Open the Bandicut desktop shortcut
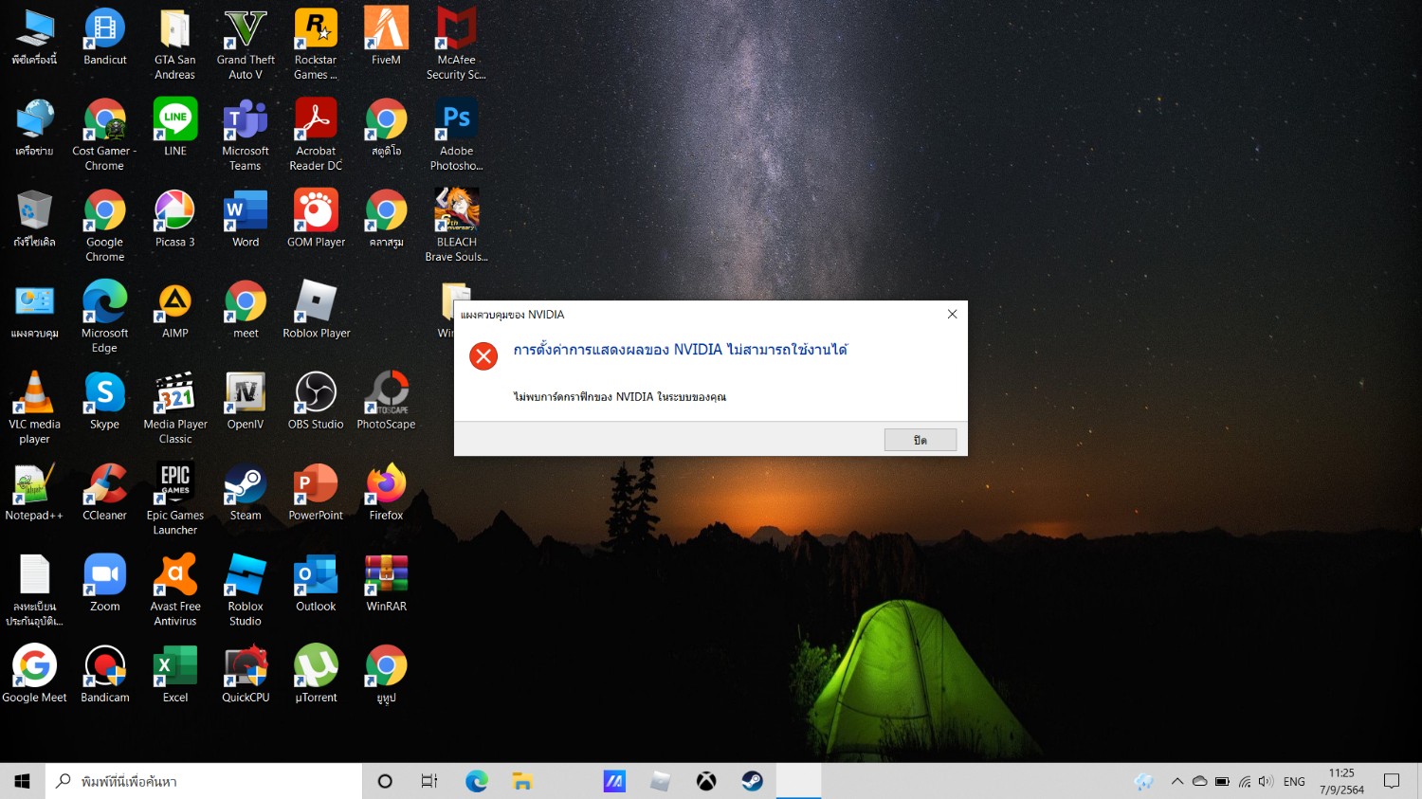 (105, 38)
